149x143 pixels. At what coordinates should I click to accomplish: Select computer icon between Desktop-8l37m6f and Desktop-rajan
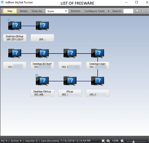[70, 53]
